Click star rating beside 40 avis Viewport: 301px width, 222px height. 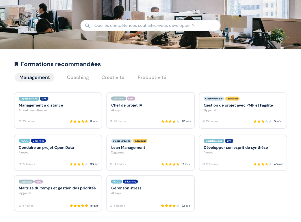point(263,164)
